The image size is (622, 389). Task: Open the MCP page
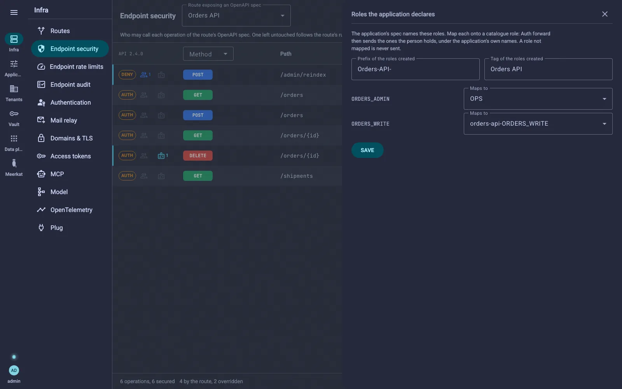click(x=70, y=174)
